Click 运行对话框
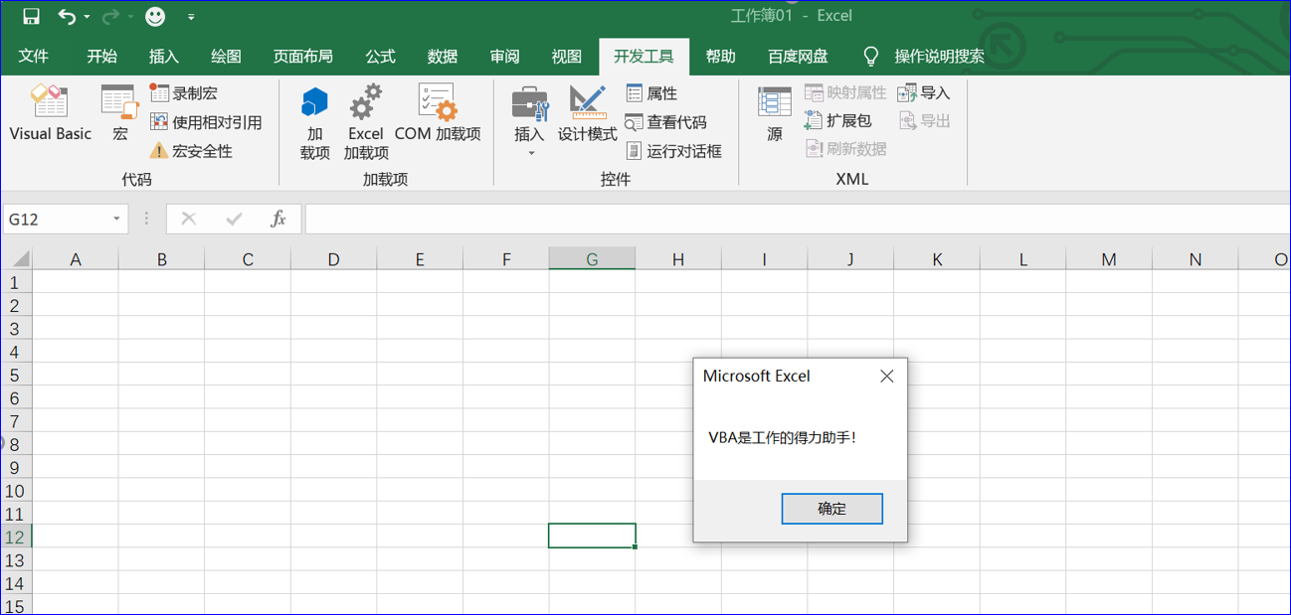Screen dimensions: 1291x615 [673, 151]
